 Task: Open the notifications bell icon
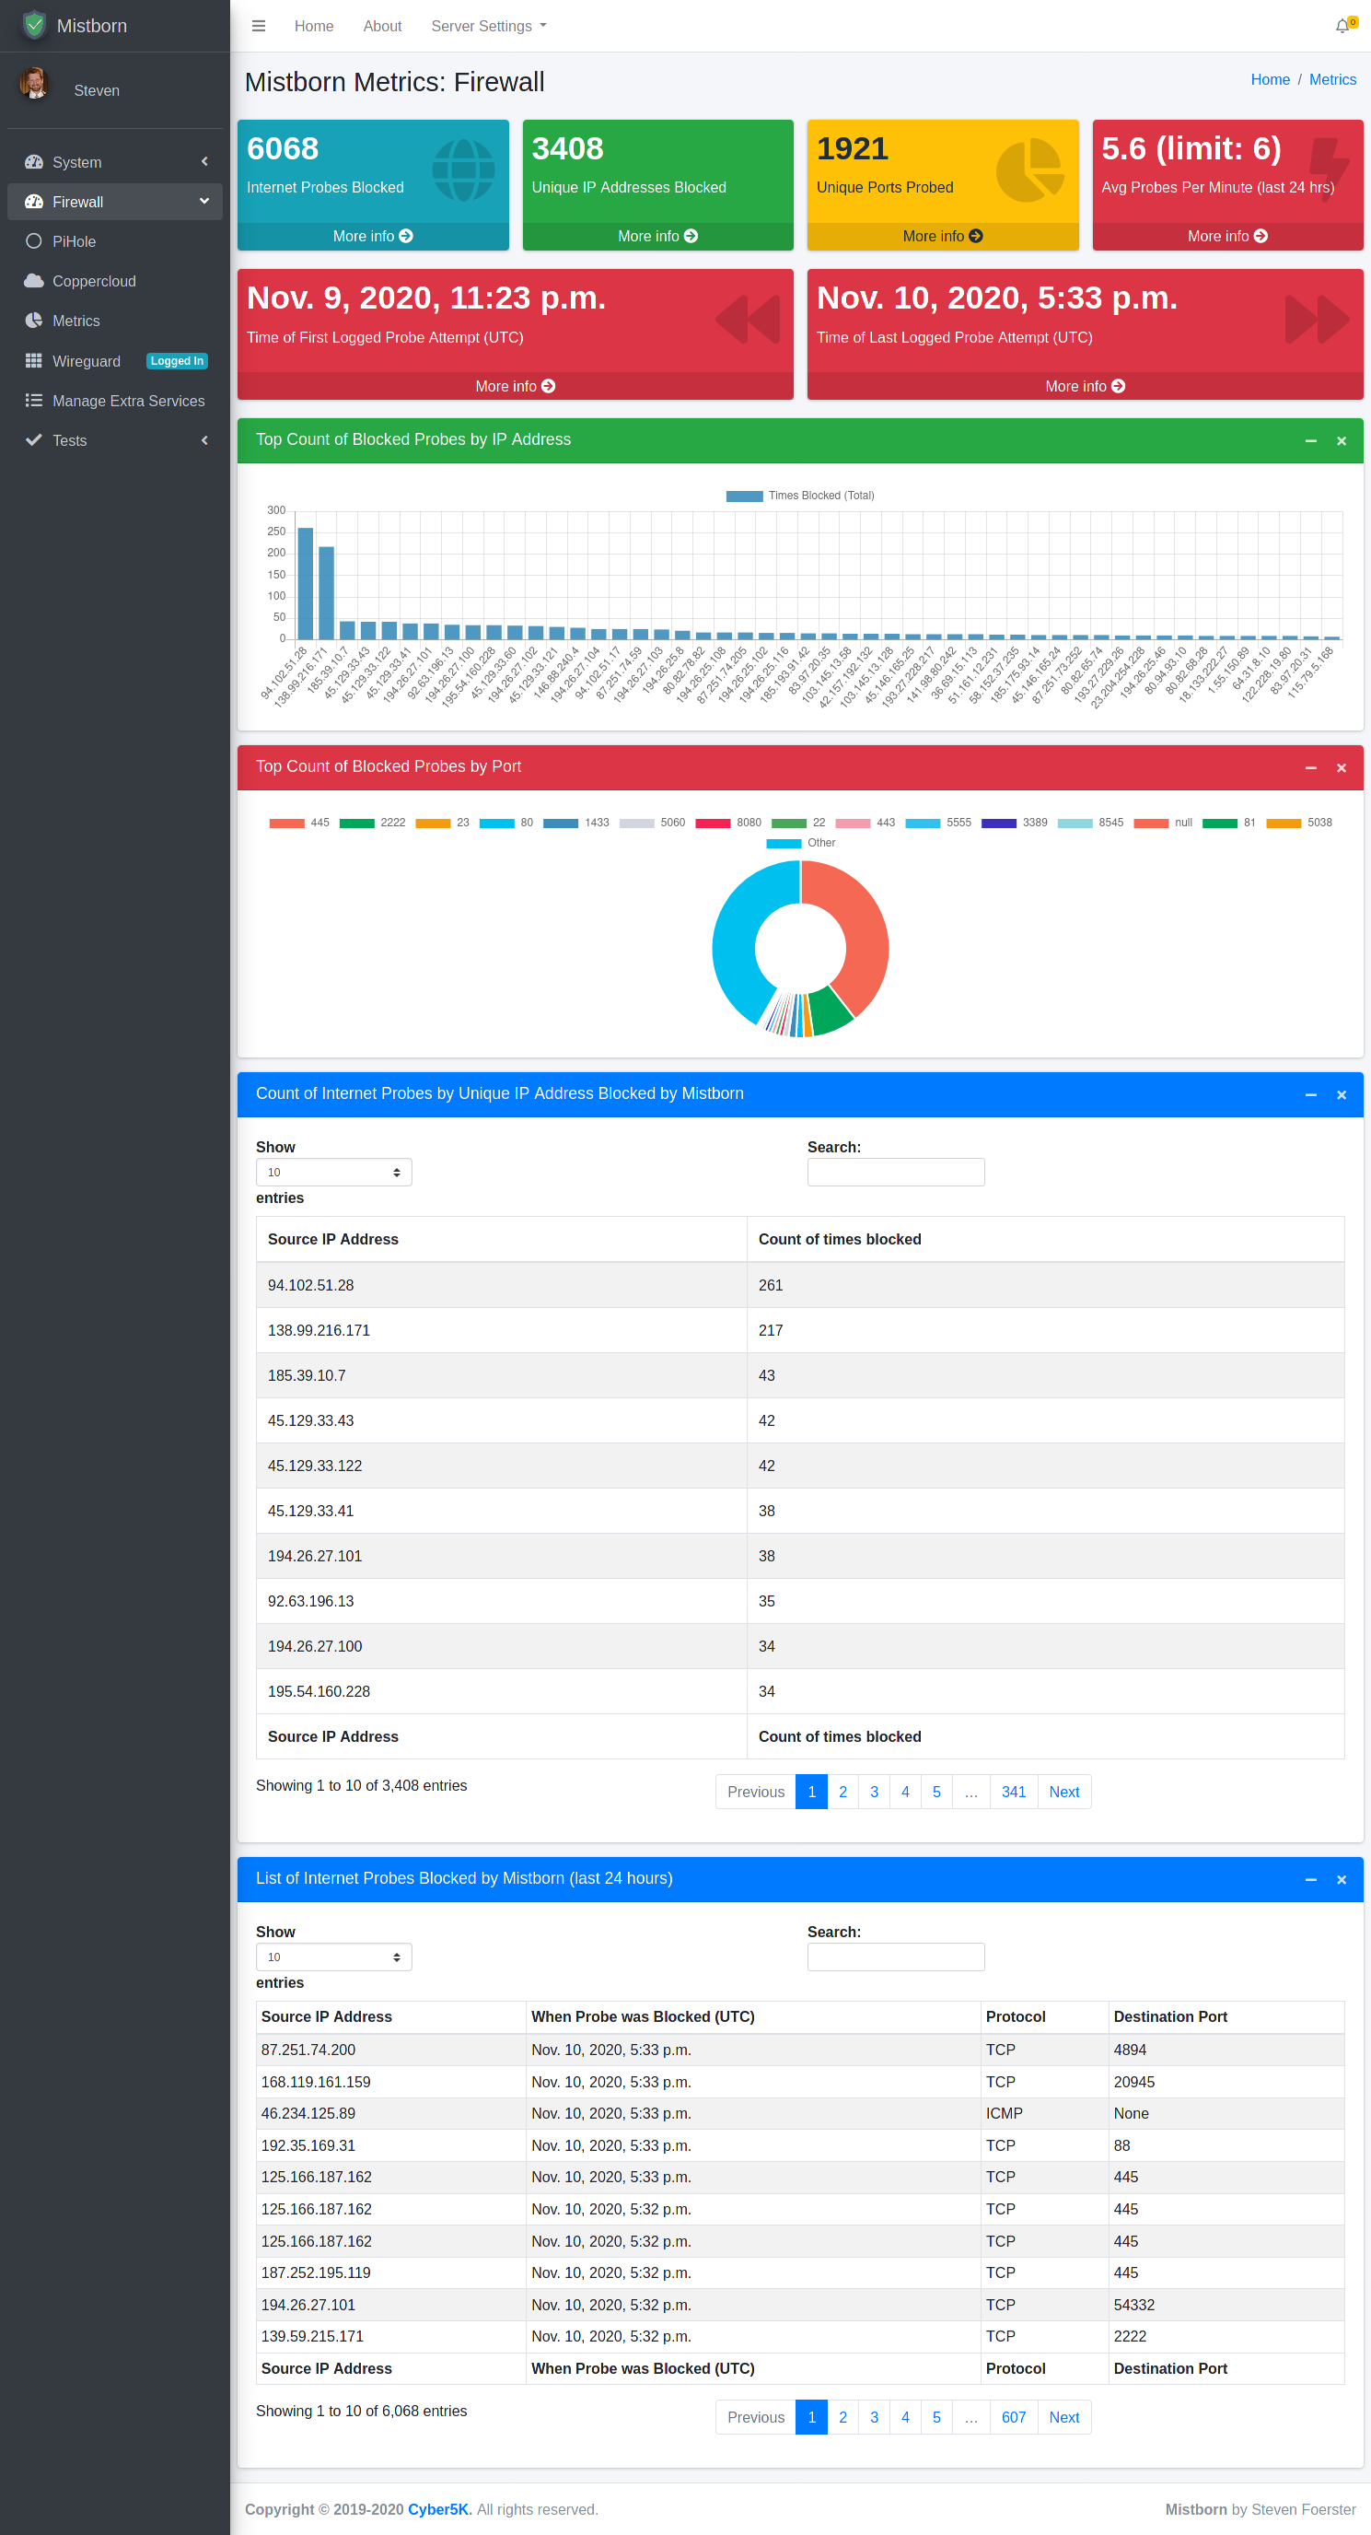pyautogui.click(x=1343, y=27)
